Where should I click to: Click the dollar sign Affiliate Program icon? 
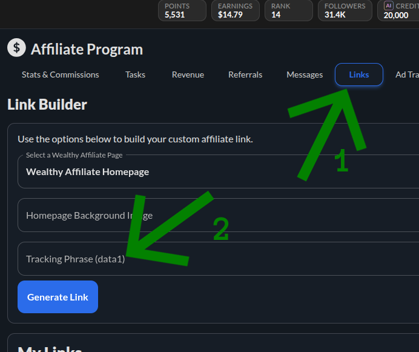coord(17,48)
